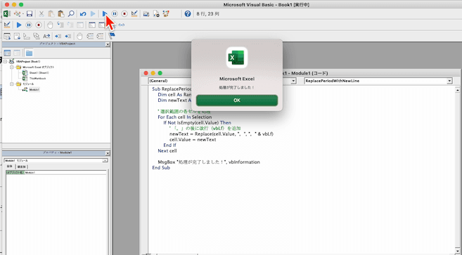This screenshot has width=462, height=255.
Task: Click the Step Out icon
Action: click(80, 25)
